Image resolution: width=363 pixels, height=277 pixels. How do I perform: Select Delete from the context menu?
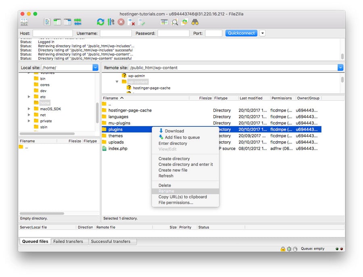click(x=186, y=185)
